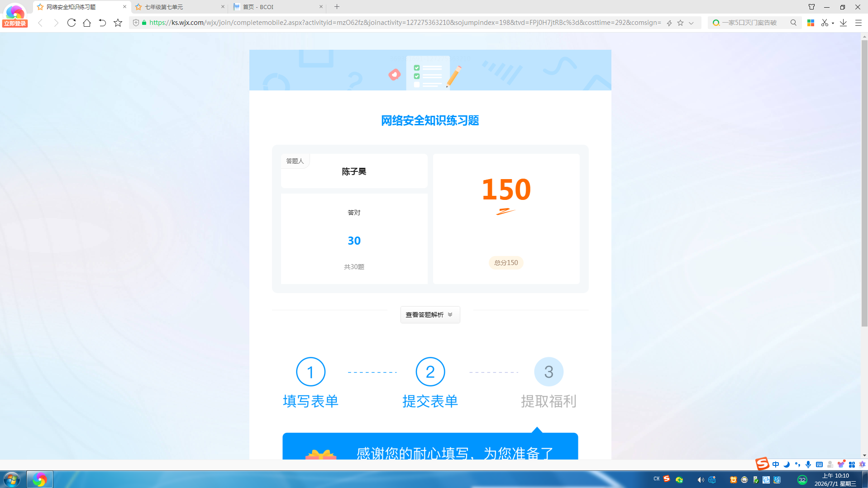Screen dimensions: 868x488
Task: Click the page URL in address bar
Action: pyautogui.click(x=405, y=23)
